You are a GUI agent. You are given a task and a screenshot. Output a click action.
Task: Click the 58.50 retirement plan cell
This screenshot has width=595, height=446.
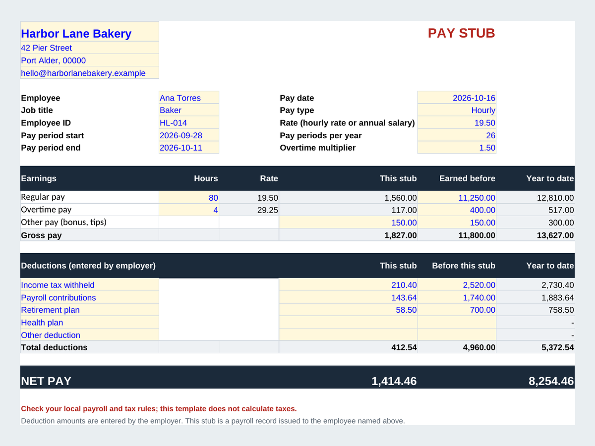tap(348, 310)
